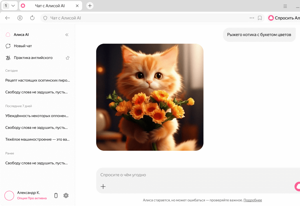The width and height of the screenshot is (300, 206).
Task: Click the translate icon beside Практика английского
Action: 8,58
